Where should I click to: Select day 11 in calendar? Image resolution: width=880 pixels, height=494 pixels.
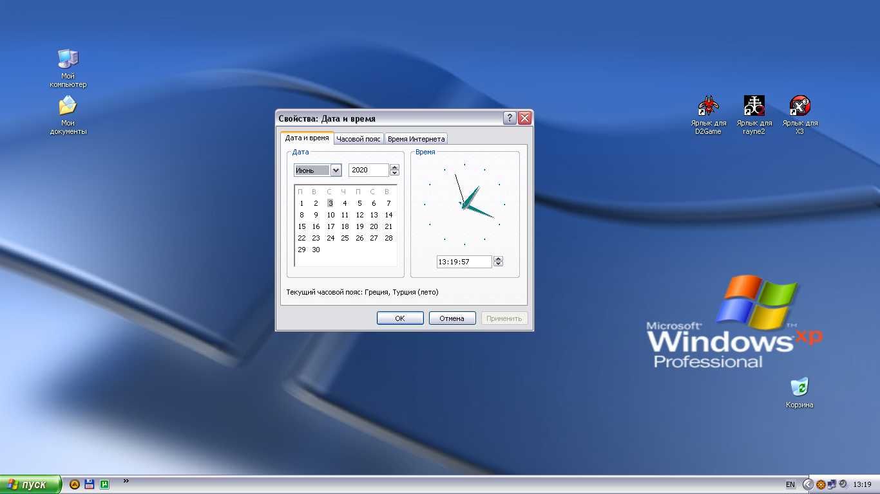(x=345, y=215)
